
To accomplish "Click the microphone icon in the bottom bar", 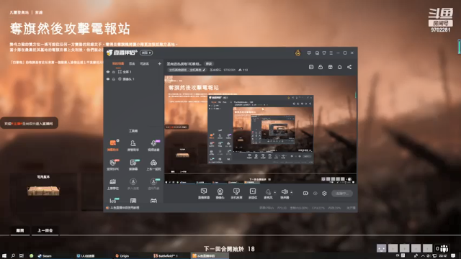I will click(x=268, y=192).
